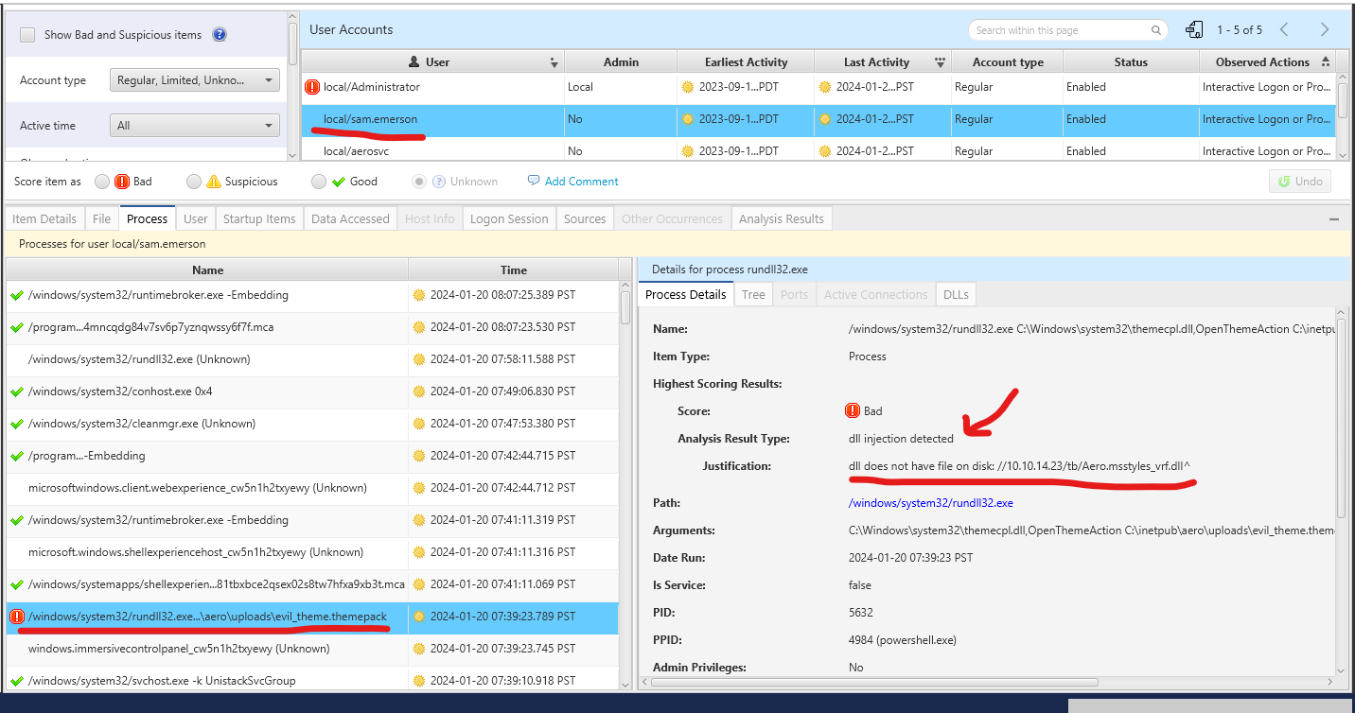Select the Suspicious score radio button
1355x713 pixels.
[194, 182]
